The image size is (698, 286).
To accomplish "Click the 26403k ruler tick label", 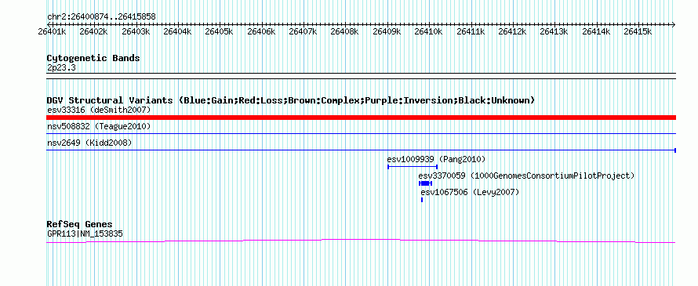I will coord(136,32).
